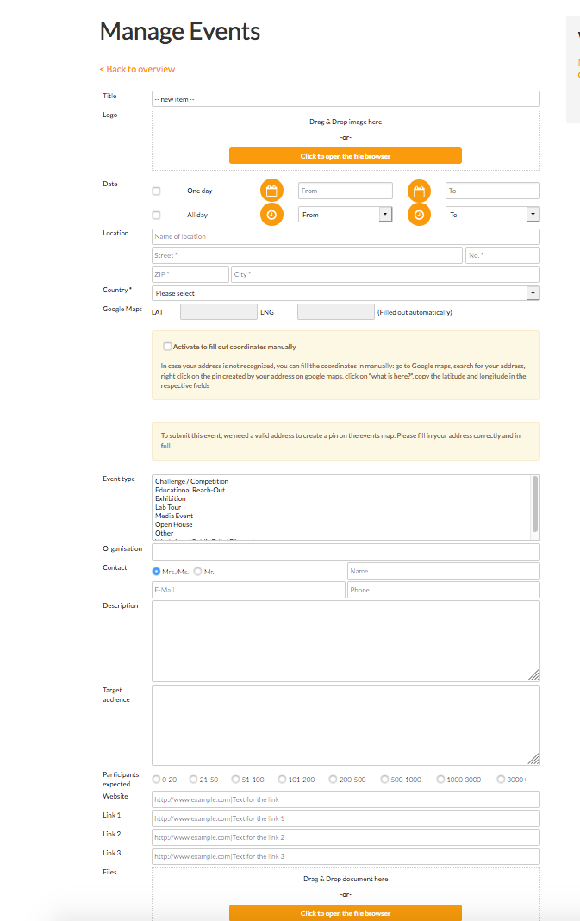The height and width of the screenshot is (921, 580).
Task: Click calendar icon beside To date field
Action: 419,191
